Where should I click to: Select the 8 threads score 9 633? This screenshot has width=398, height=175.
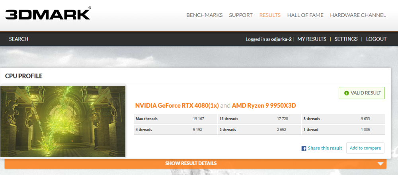pos(365,119)
